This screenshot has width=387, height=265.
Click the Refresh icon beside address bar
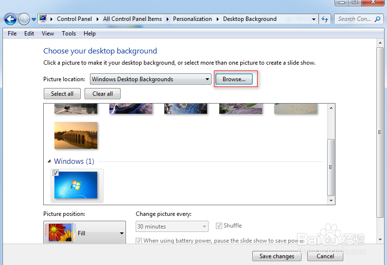pos(325,19)
